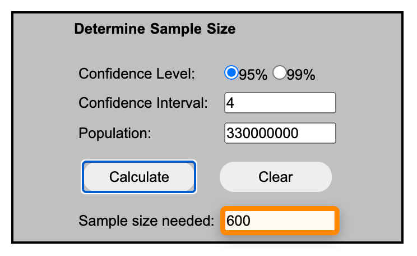This screenshot has width=417, height=256.
Task: Focus the Population input field
Action: pyautogui.click(x=280, y=133)
